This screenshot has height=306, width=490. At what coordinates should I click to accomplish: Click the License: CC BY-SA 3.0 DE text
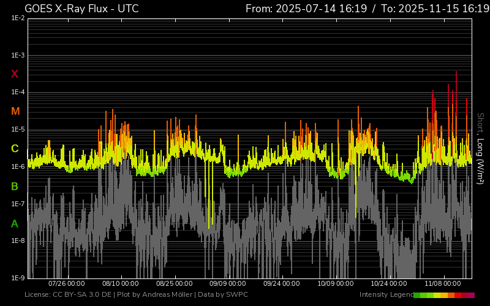(69, 295)
